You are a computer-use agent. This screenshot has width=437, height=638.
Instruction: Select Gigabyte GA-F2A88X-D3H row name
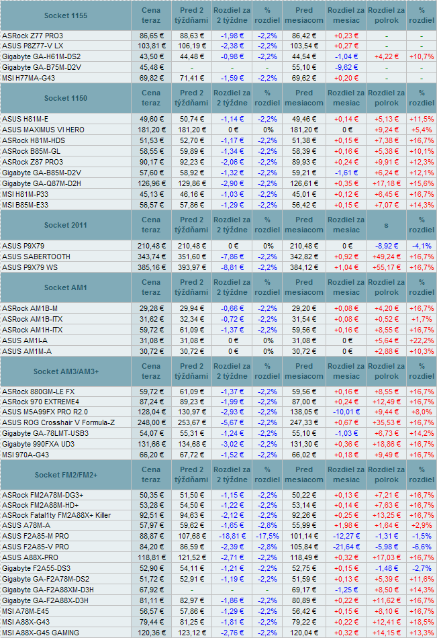coord(45,600)
